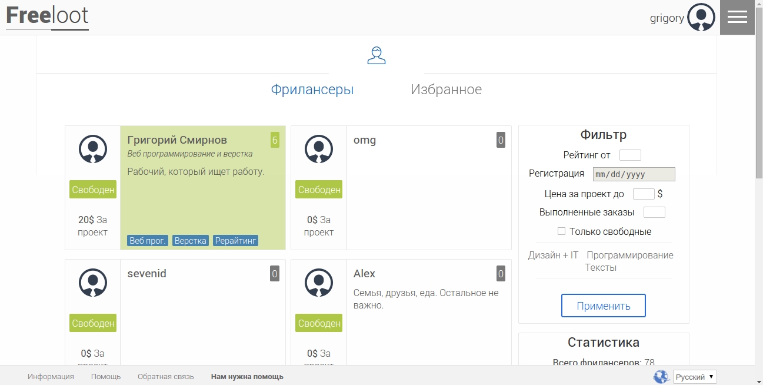Select the Тексты category filter
This screenshot has width=763, height=385.
pos(601,267)
